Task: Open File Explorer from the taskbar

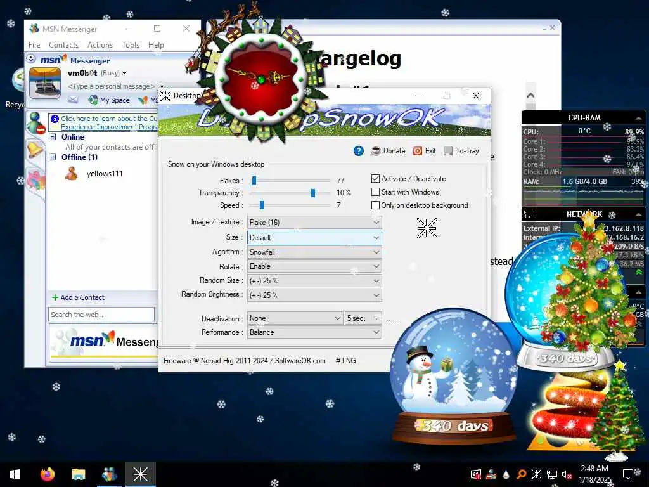Action: click(x=78, y=474)
